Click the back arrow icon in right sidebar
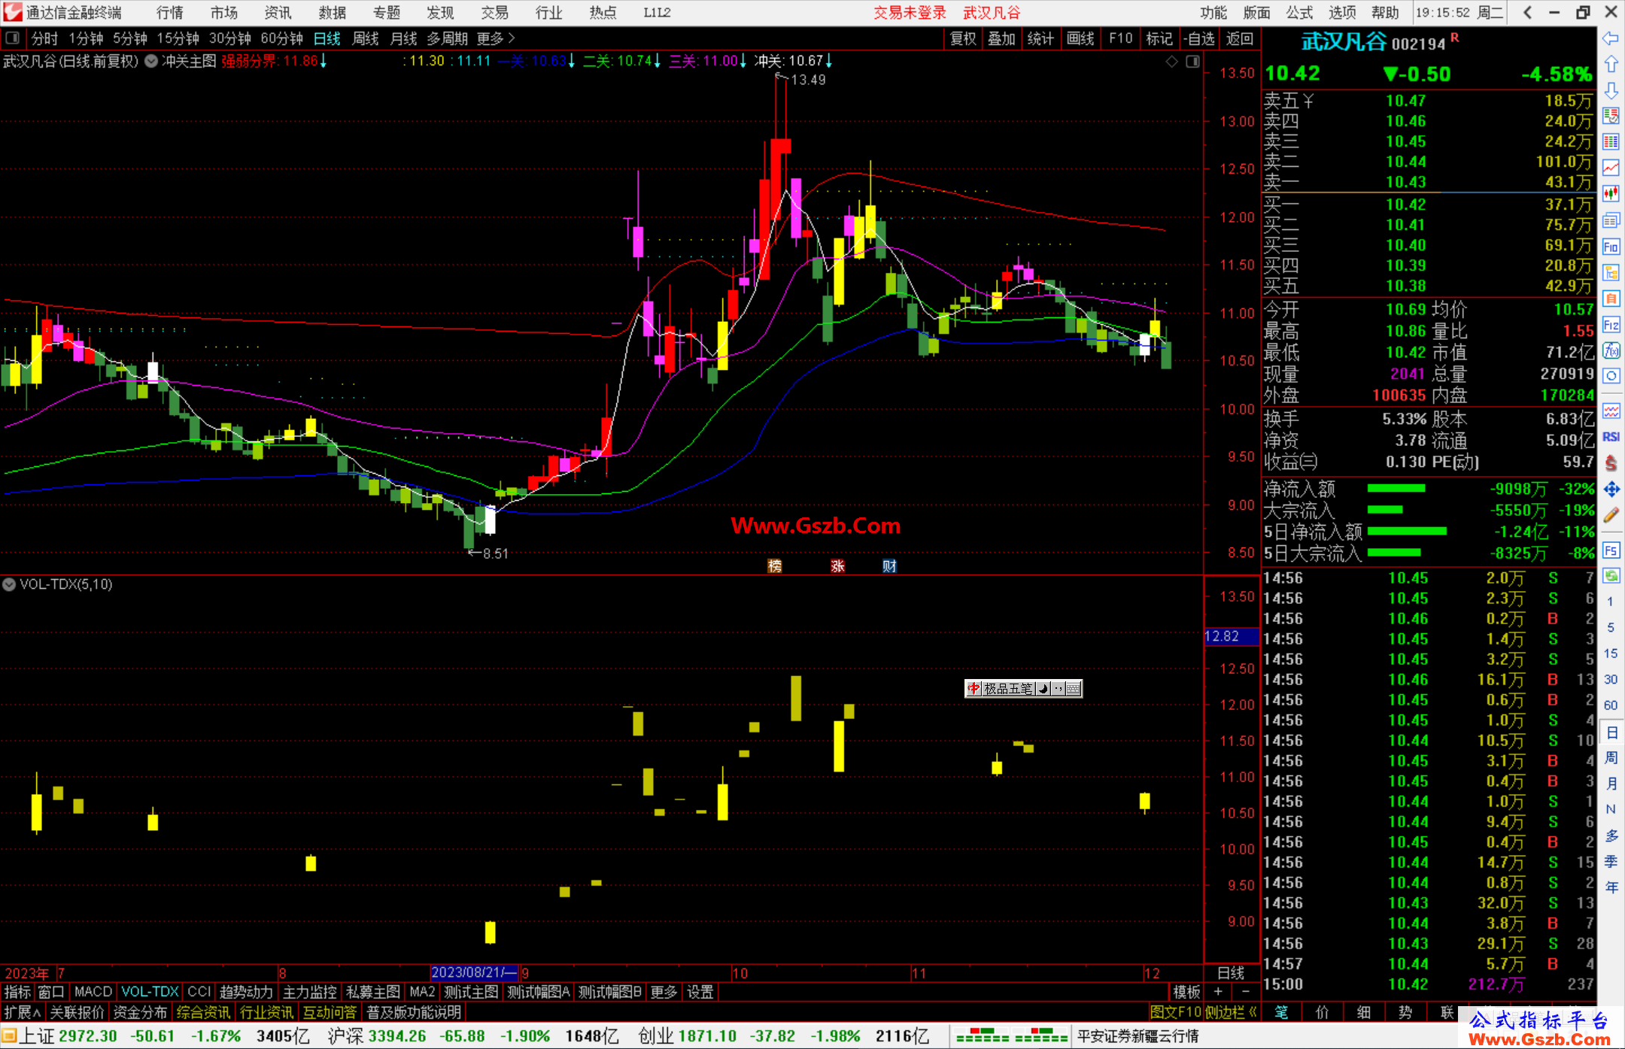Viewport: 1625px width, 1049px height. tap(1611, 38)
